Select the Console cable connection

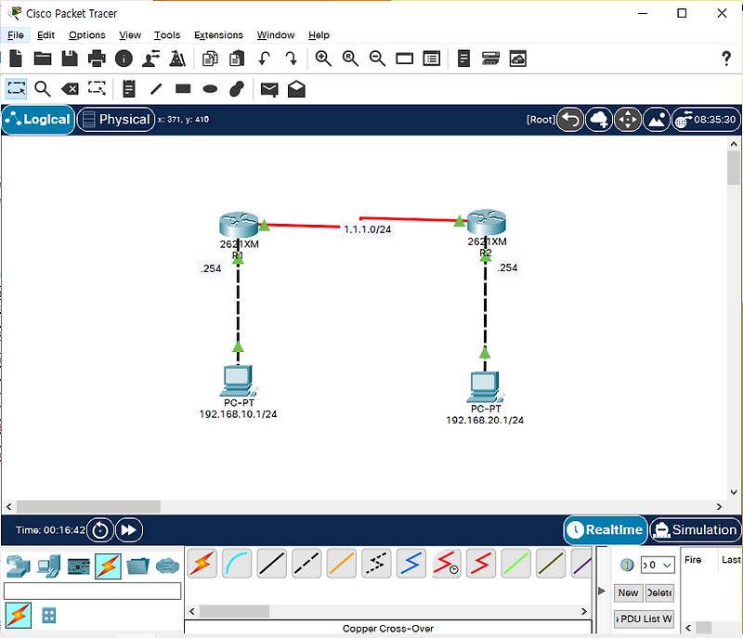(237, 564)
